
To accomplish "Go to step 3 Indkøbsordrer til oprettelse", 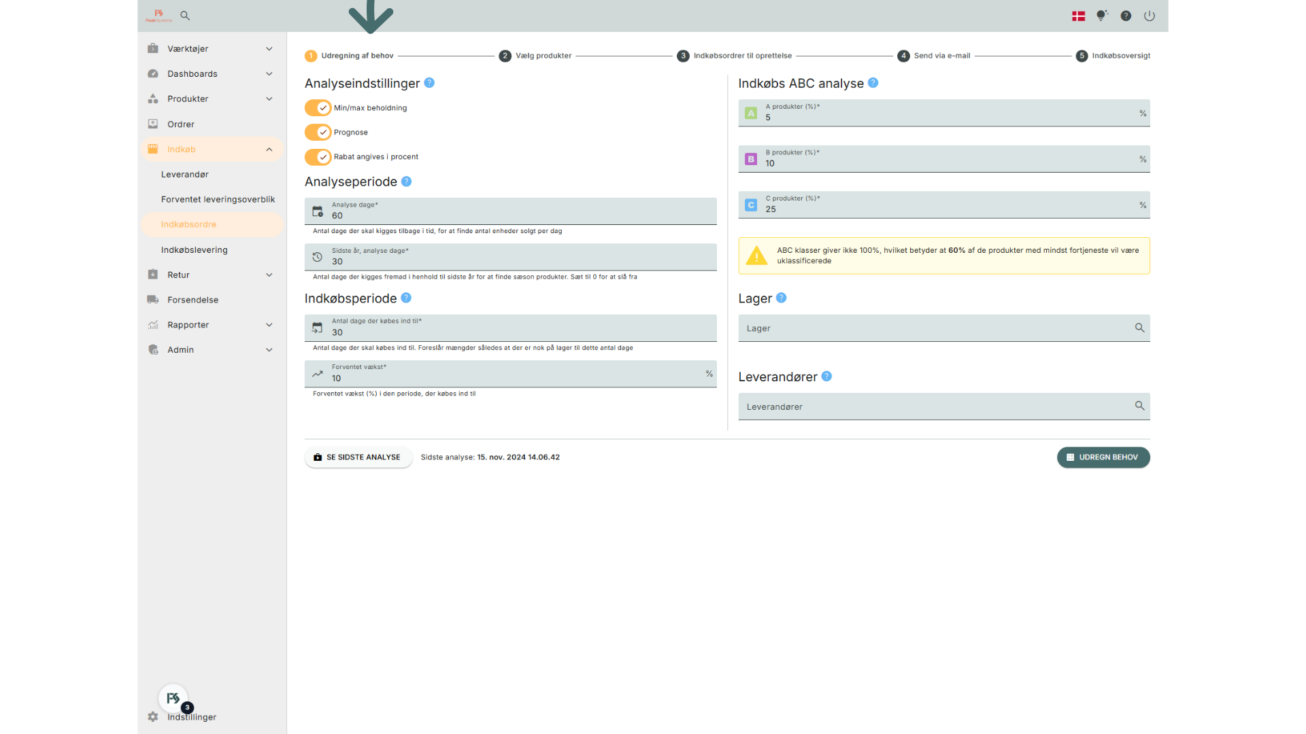I will click(735, 56).
